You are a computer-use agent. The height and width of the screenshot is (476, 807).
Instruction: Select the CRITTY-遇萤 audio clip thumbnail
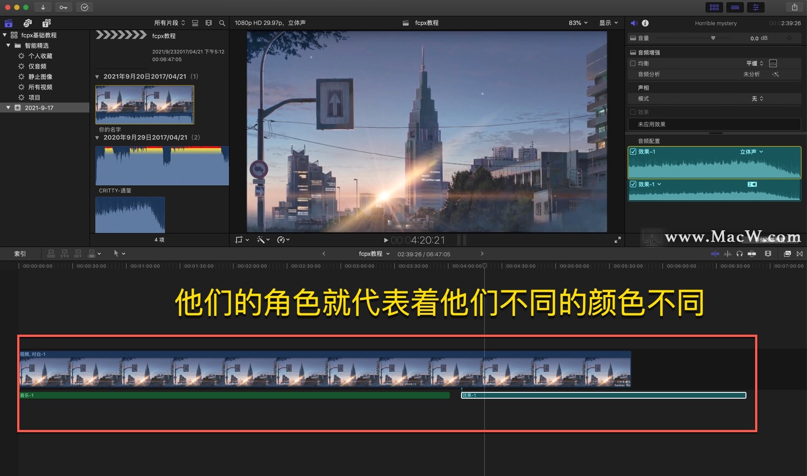pyautogui.click(x=162, y=166)
